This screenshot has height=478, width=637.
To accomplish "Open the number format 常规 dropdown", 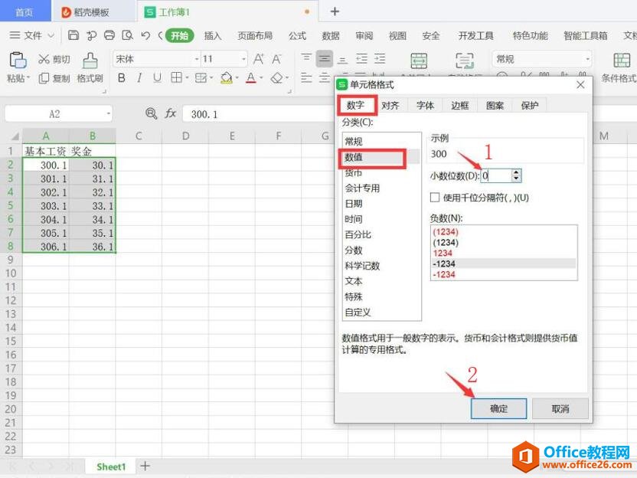I will pos(587,59).
